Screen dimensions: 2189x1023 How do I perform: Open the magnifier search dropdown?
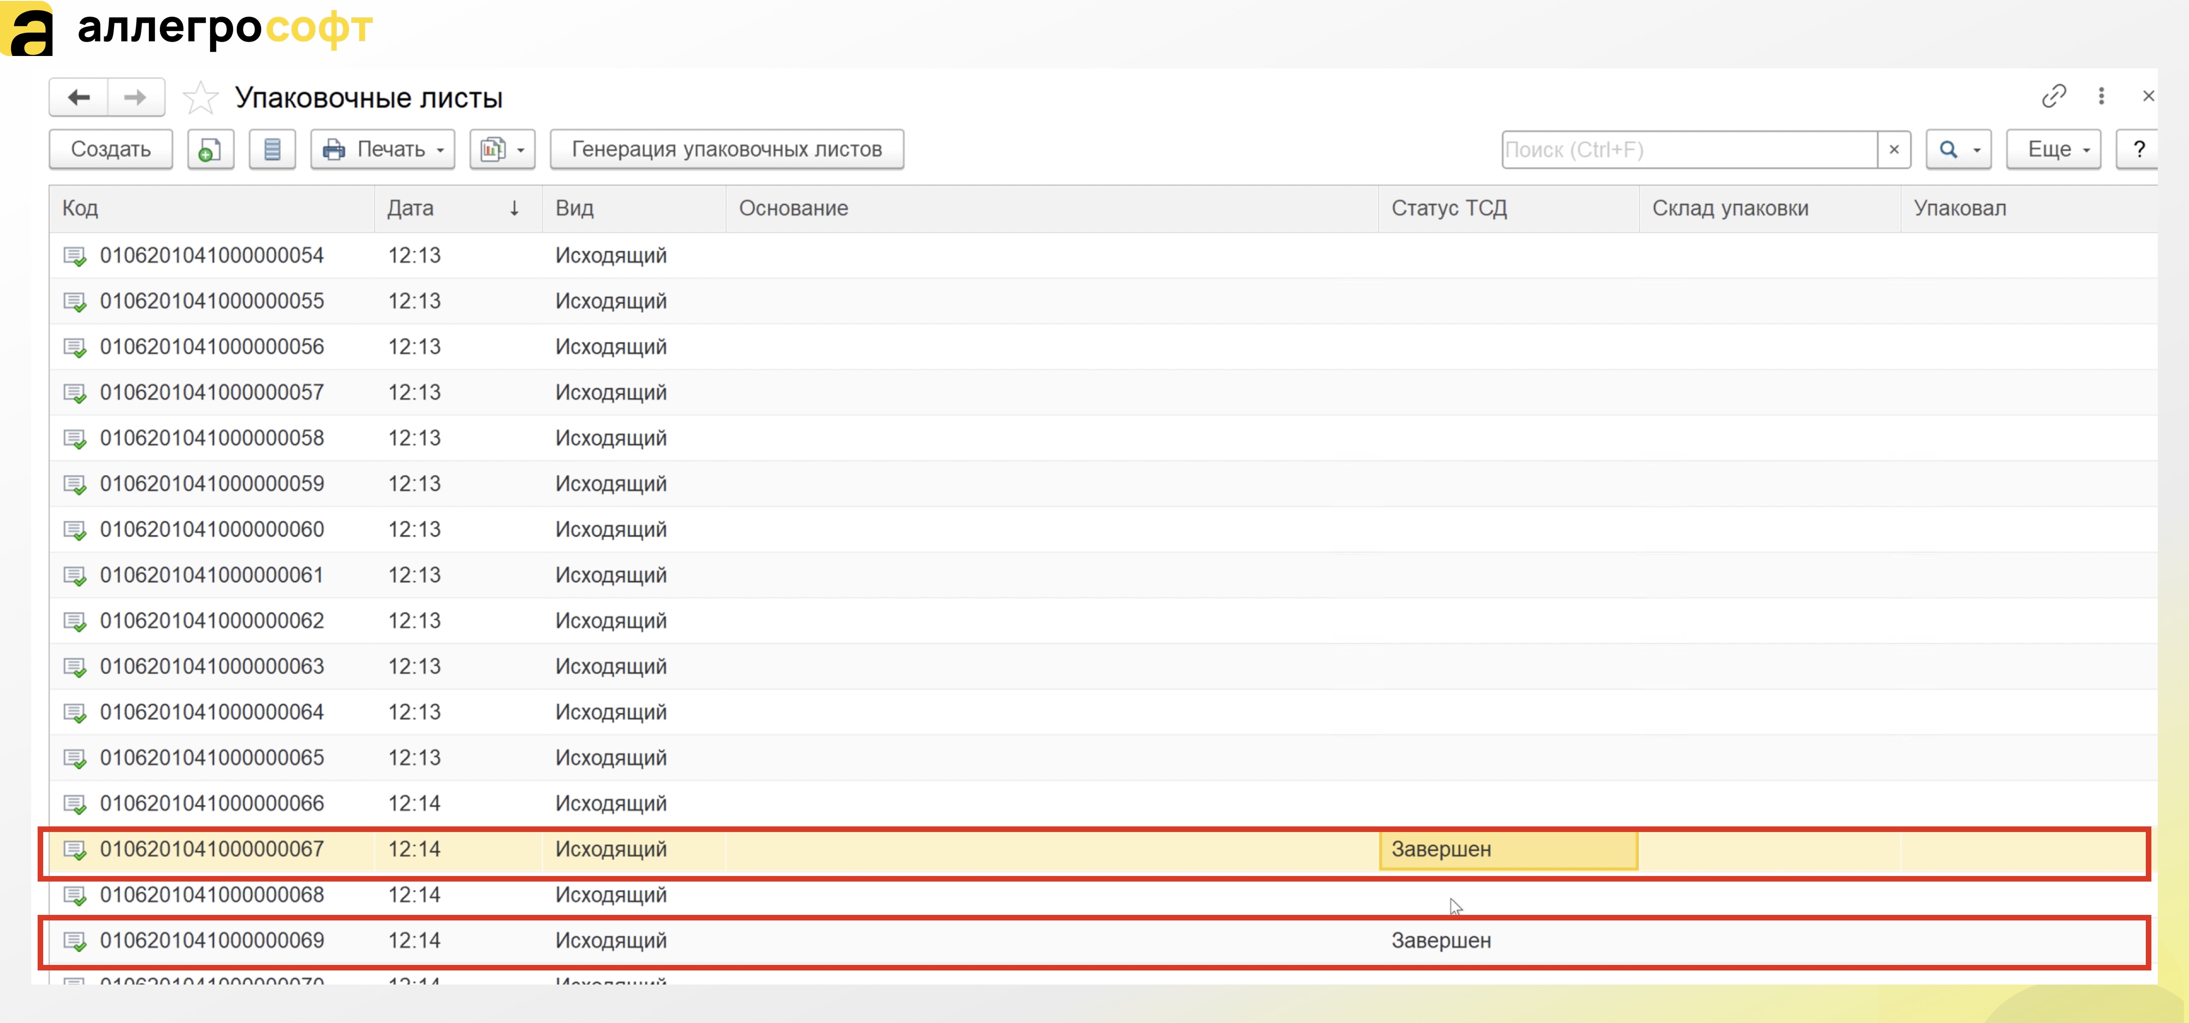[1958, 150]
